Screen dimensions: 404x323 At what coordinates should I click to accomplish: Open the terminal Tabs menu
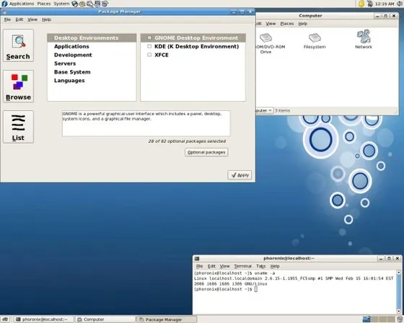[260, 266]
